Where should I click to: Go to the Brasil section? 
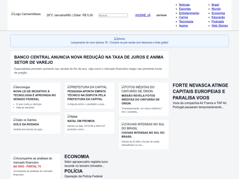[215, 5]
